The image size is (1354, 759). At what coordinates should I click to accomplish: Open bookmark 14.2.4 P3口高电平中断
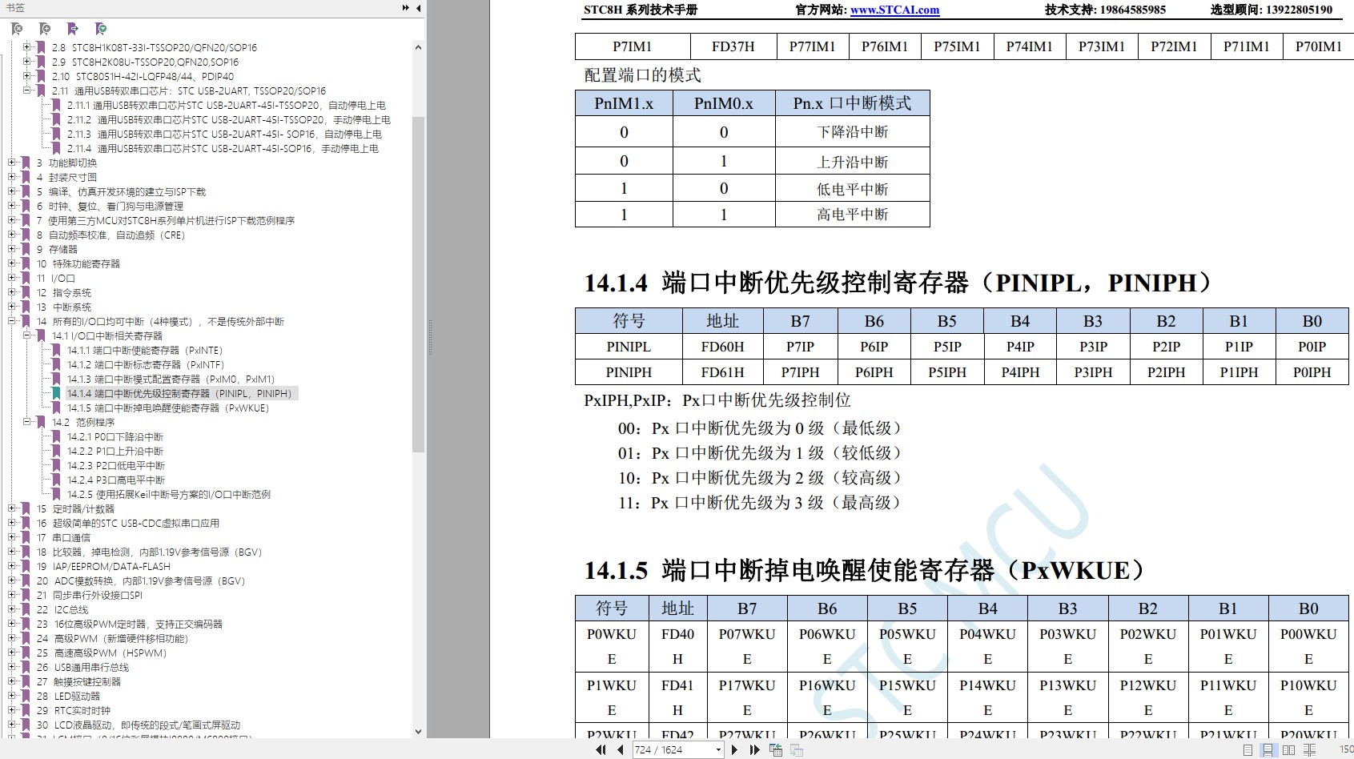point(116,480)
